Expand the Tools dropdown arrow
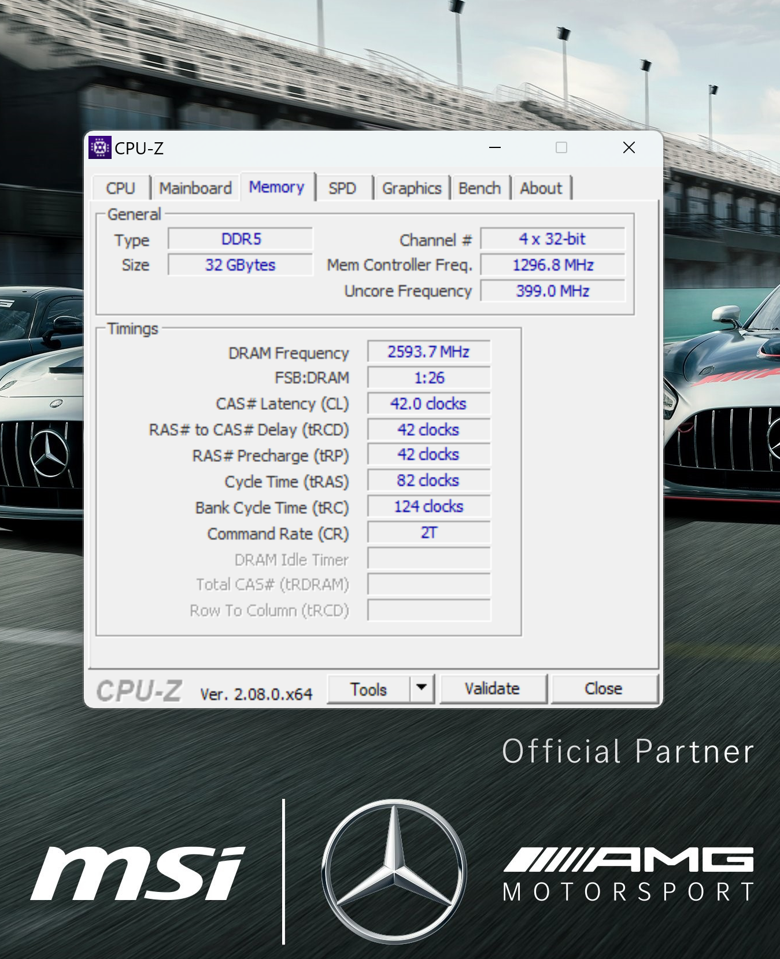The width and height of the screenshot is (780, 959). point(422,688)
